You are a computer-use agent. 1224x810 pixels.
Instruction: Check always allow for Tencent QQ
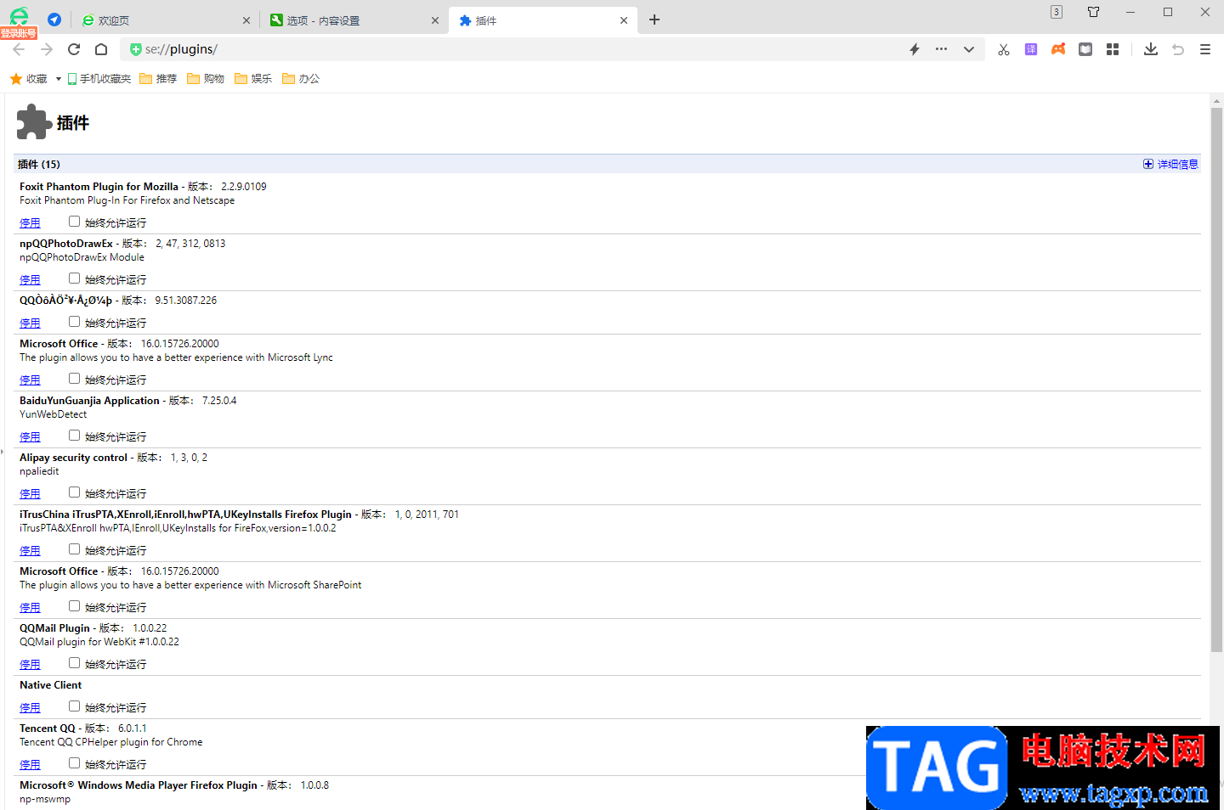(74, 763)
